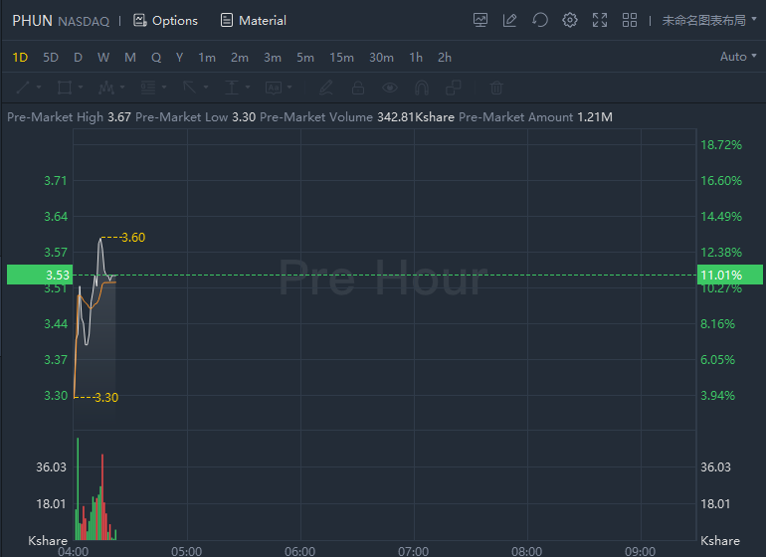Click the chart monitor icon
Image resolution: width=766 pixels, height=557 pixels.
click(480, 21)
